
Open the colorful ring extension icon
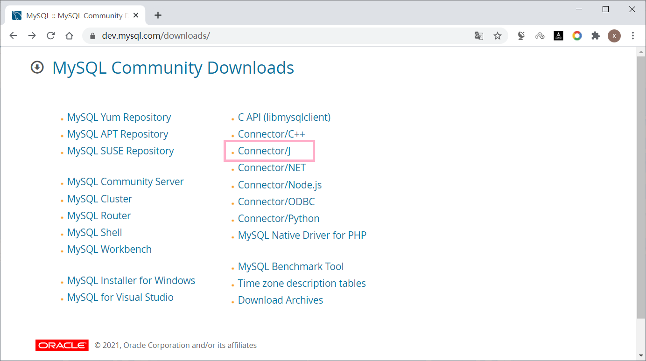point(577,35)
